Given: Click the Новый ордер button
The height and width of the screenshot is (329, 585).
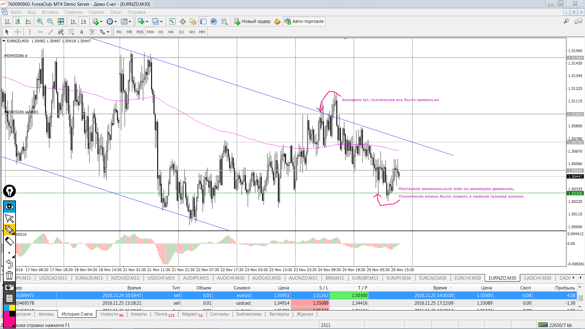Looking at the screenshot, I should pyautogui.click(x=252, y=21).
